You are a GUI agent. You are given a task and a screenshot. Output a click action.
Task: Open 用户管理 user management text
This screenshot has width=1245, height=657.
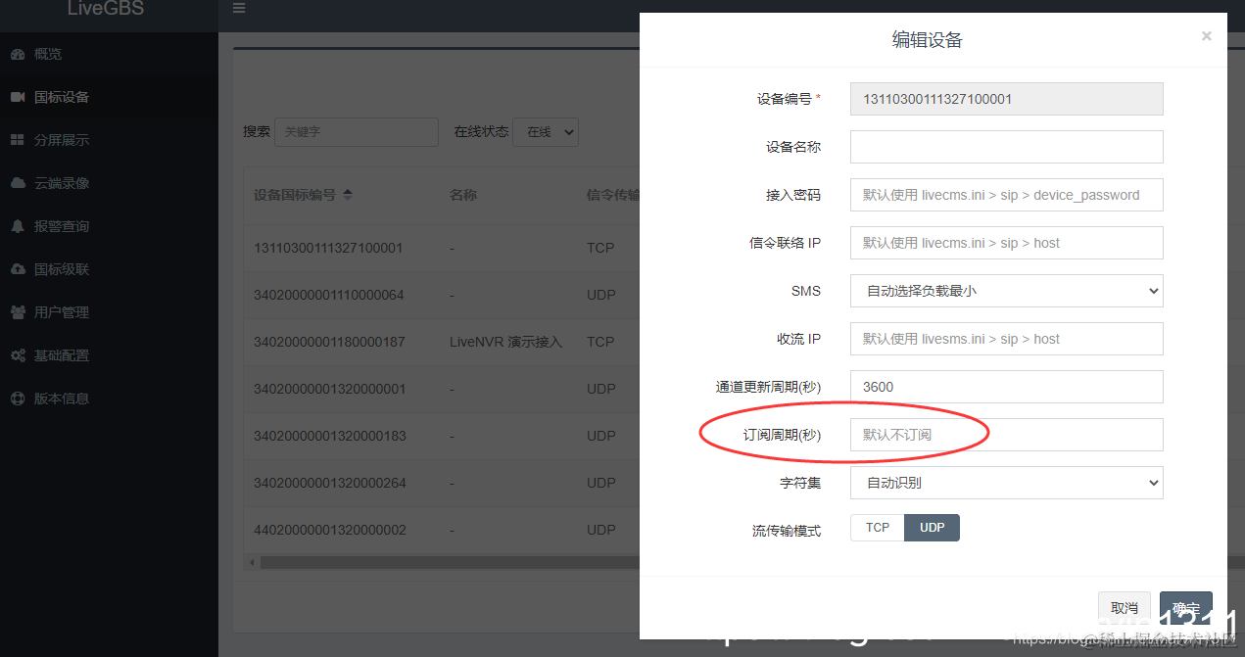pos(62,312)
